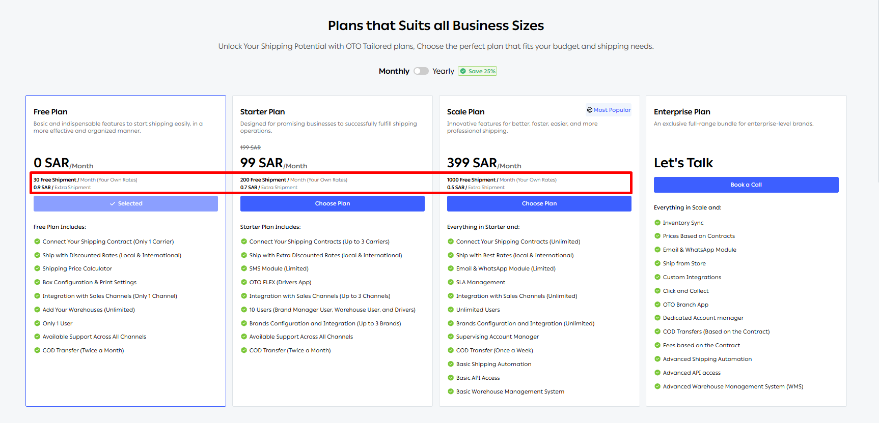Click checkmark icon beside Basic API Access
This screenshot has width=879, height=423.
451,378
